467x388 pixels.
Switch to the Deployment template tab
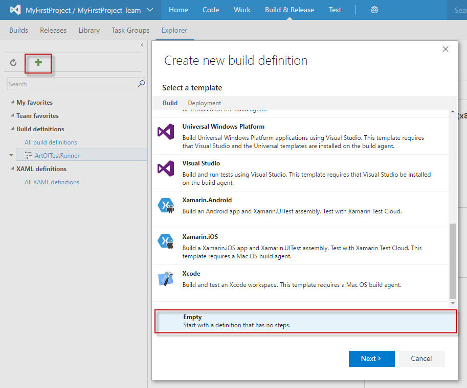[204, 103]
